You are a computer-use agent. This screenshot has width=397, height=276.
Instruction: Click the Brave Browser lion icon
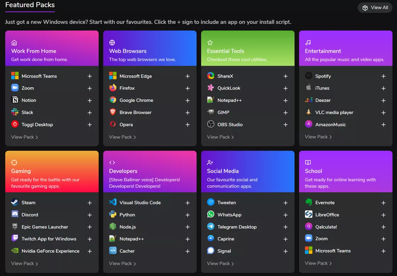pos(113,112)
